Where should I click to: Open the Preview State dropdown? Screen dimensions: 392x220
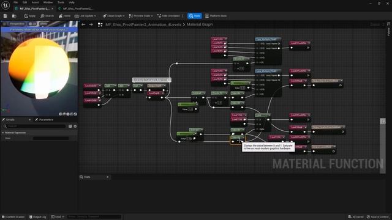(x=141, y=16)
